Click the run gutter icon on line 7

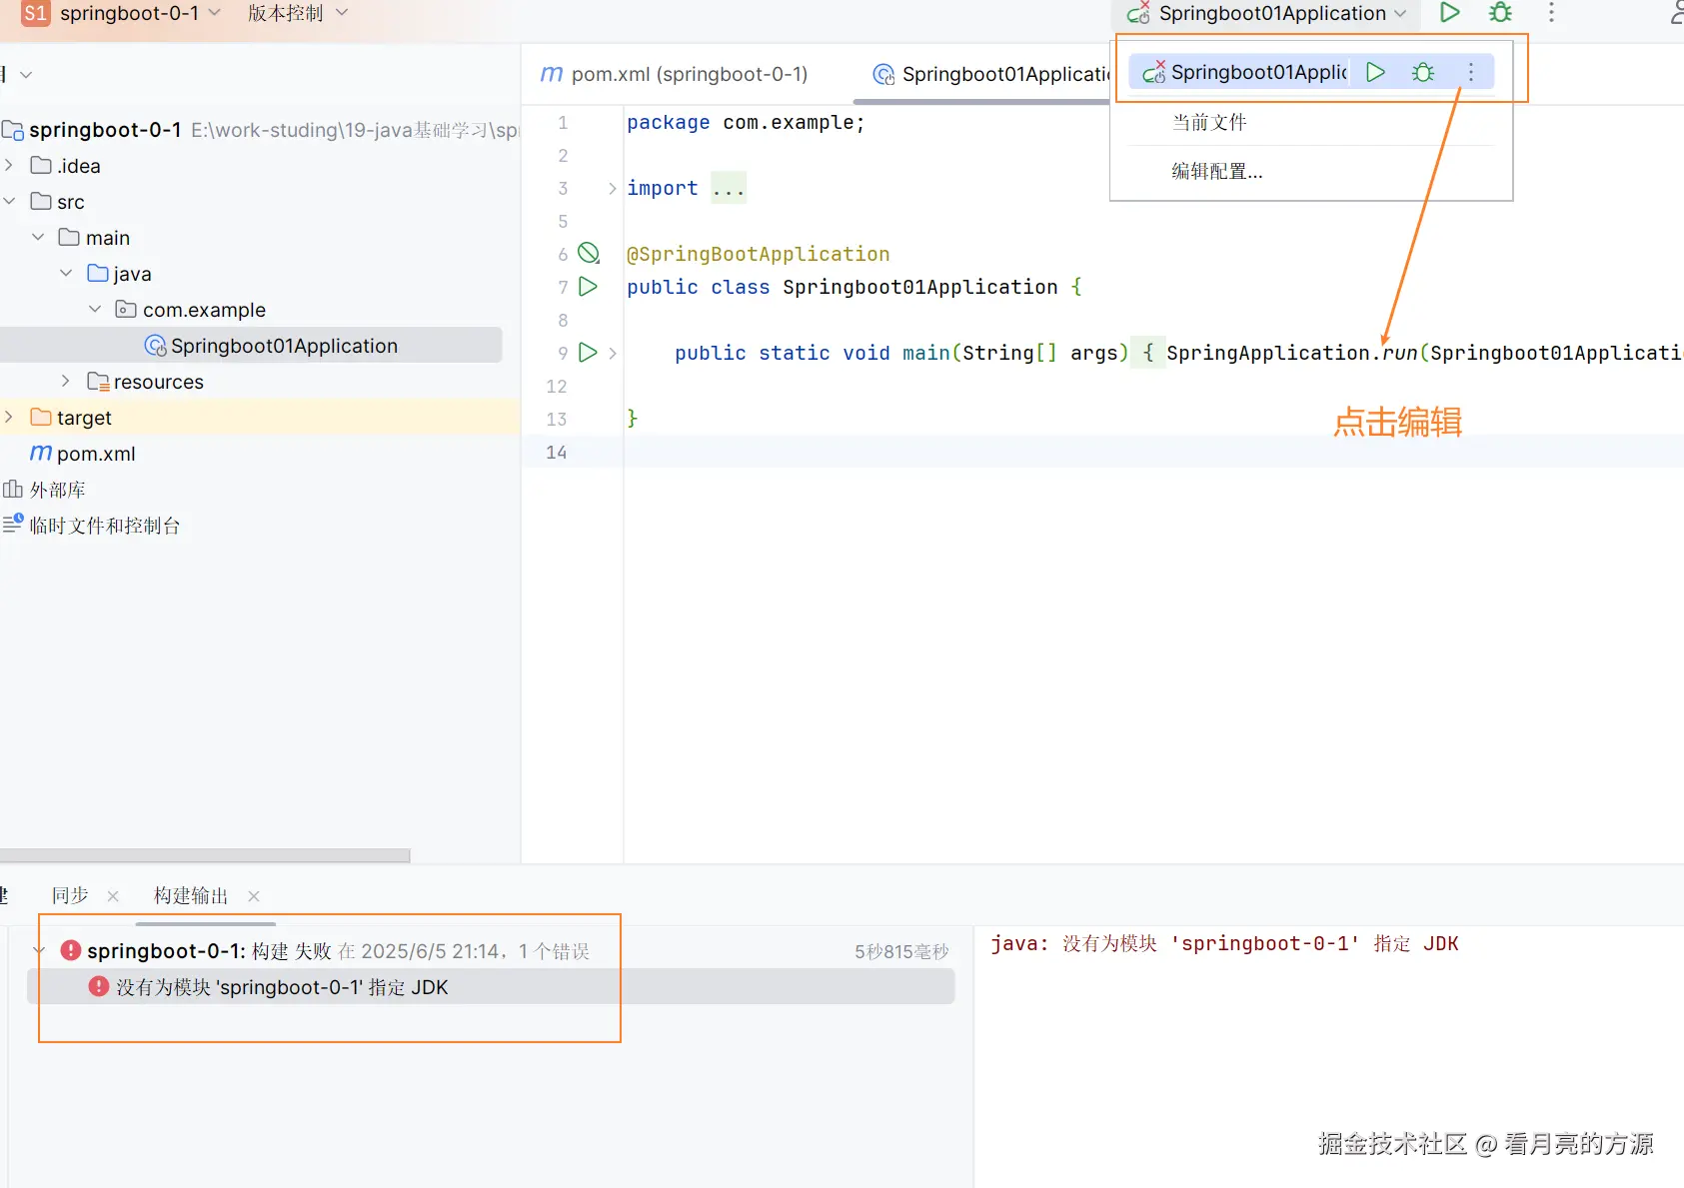click(589, 287)
